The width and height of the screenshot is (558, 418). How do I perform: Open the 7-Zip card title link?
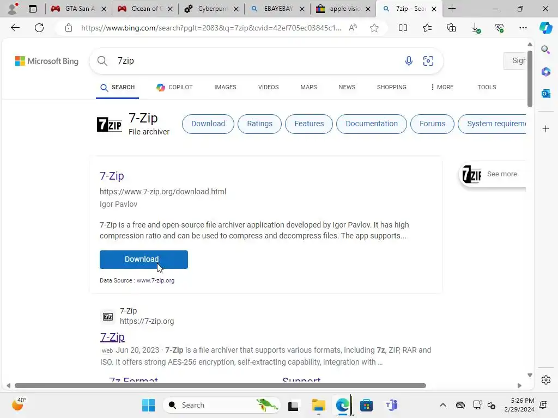[112, 176]
